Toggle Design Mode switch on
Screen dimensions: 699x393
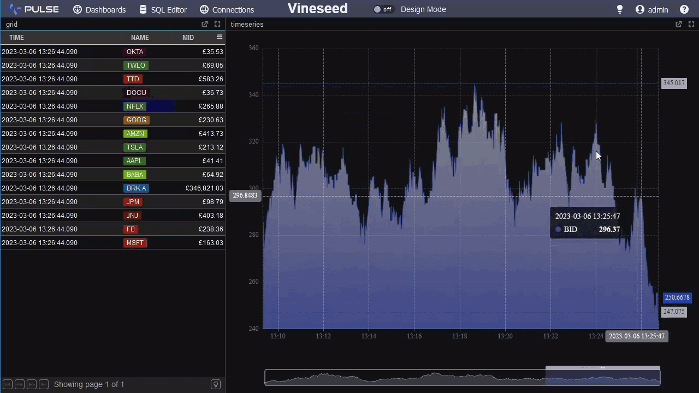coord(383,9)
